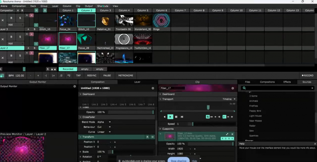Start recording with RECORD button
Image resolution: width=317 pixels, height=162 pixels.
pyautogui.click(x=308, y=75)
